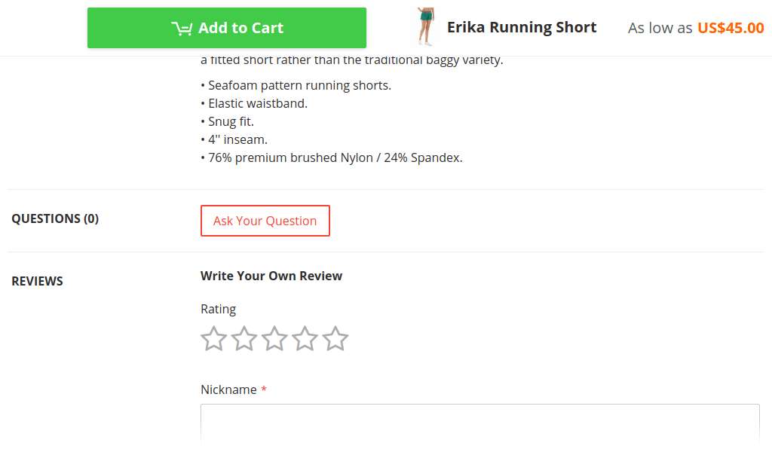Select the Erika Running Short title
772x452 pixels.
(x=522, y=27)
